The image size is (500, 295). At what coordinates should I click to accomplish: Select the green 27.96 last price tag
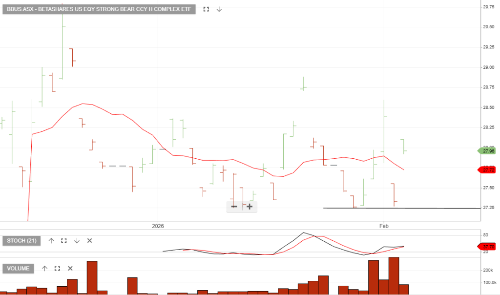488,151
